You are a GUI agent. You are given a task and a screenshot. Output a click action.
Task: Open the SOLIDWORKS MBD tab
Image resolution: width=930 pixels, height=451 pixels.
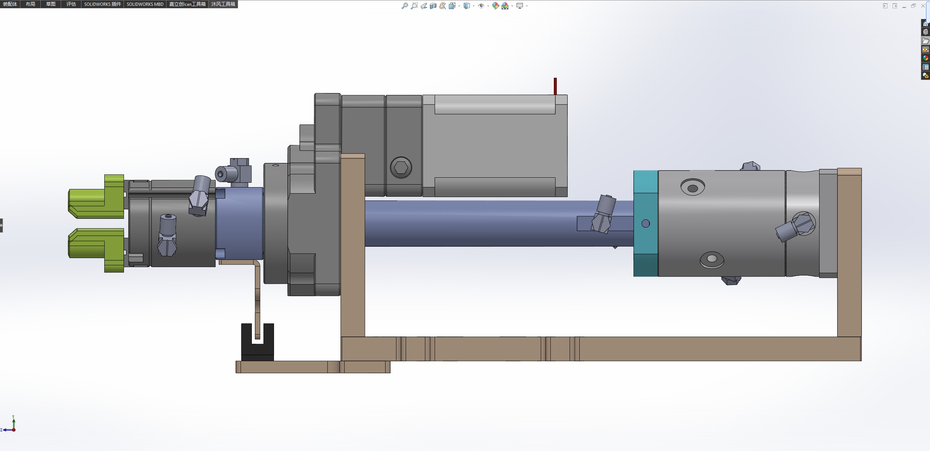point(145,4)
